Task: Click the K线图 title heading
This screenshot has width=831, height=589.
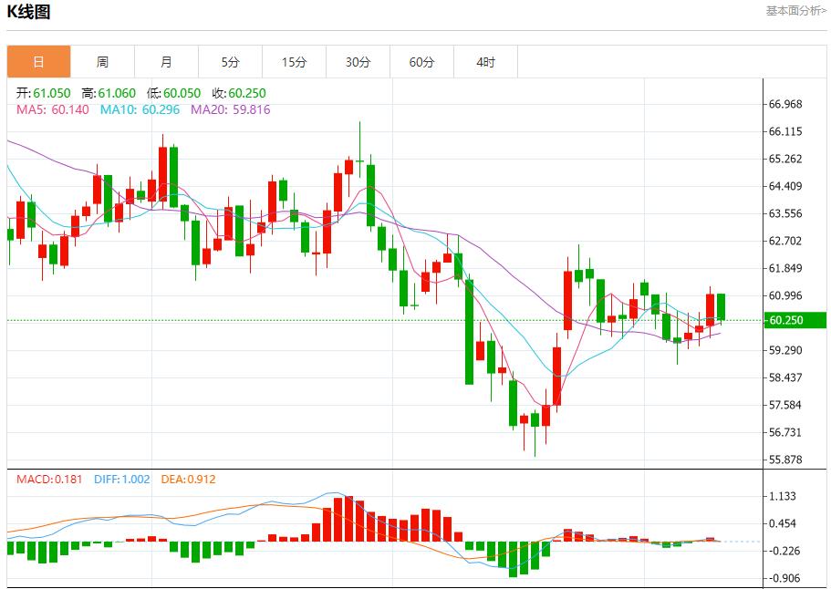Action: tap(29, 12)
